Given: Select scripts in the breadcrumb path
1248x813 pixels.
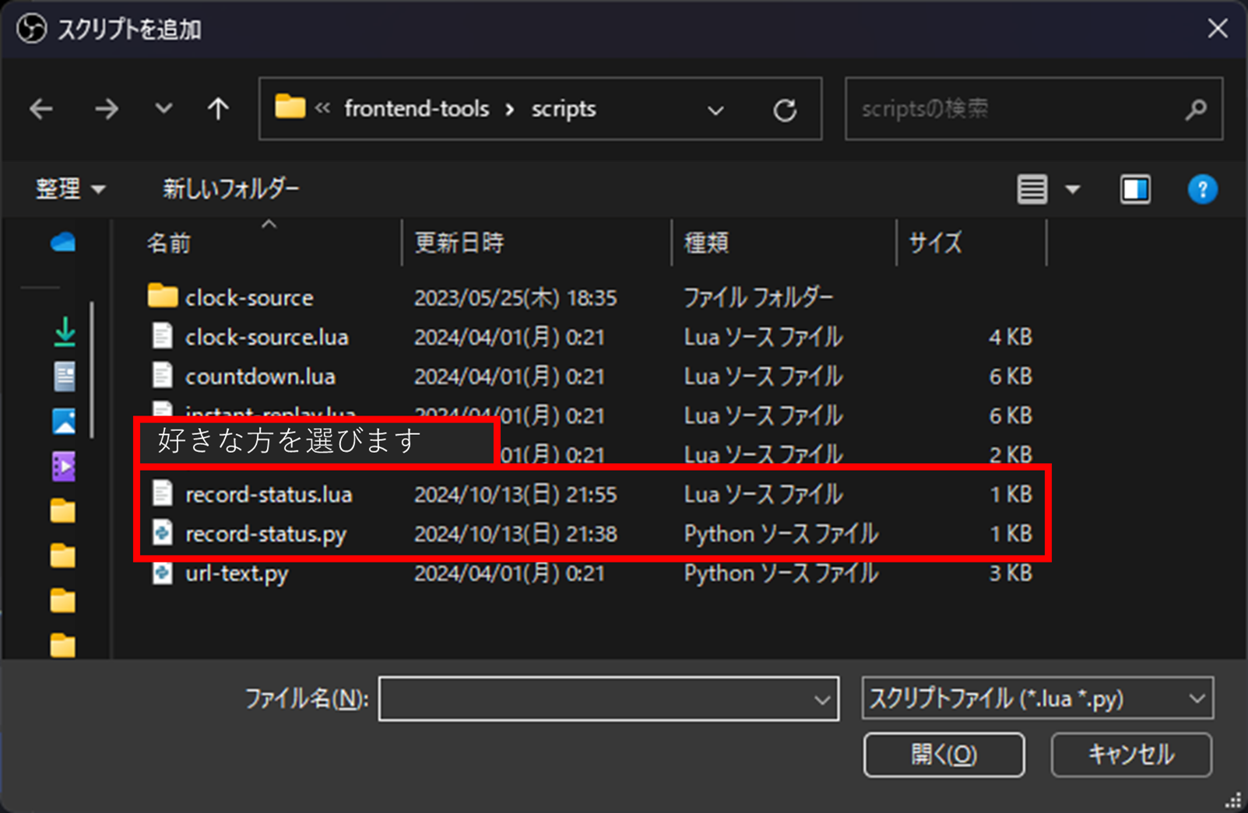Looking at the screenshot, I should pos(564,109).
